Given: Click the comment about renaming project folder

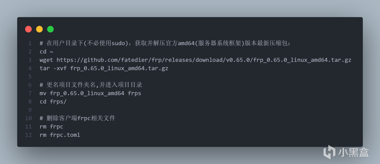Looking at the screenshot, I should tap(91, 85).
